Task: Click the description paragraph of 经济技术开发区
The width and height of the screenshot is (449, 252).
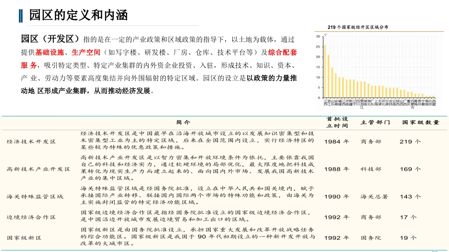Action: coord(197,140)
